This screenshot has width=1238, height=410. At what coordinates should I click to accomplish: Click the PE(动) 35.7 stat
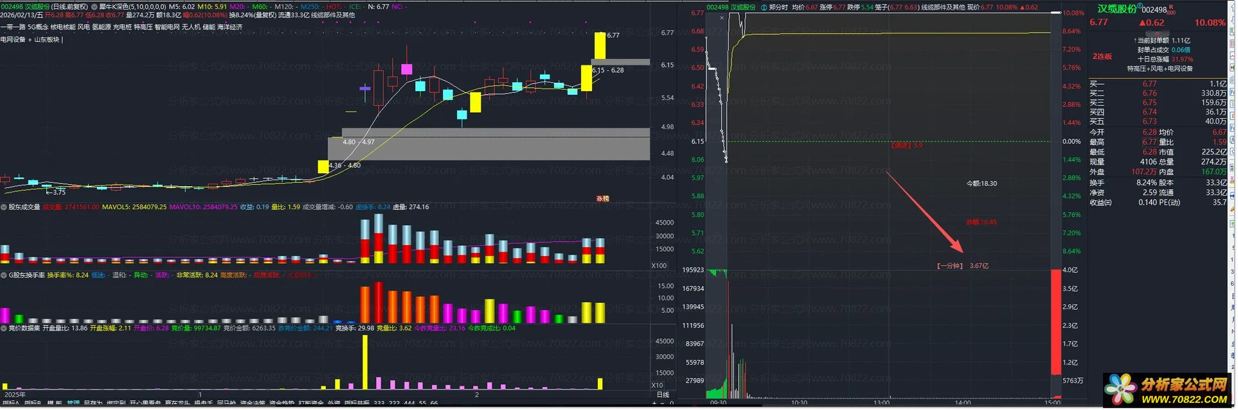pyautogui.click(x=1193, y=203)
